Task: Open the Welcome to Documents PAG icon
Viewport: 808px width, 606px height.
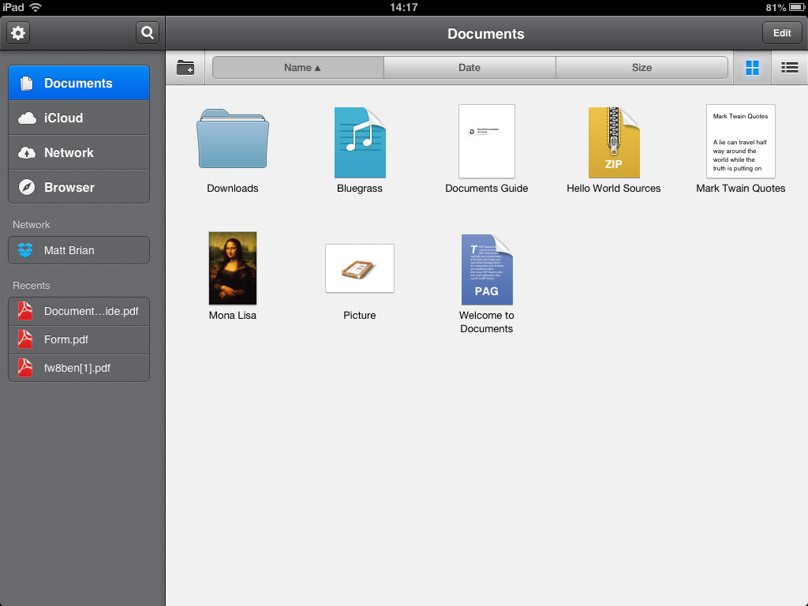Action: click(486, 270)
